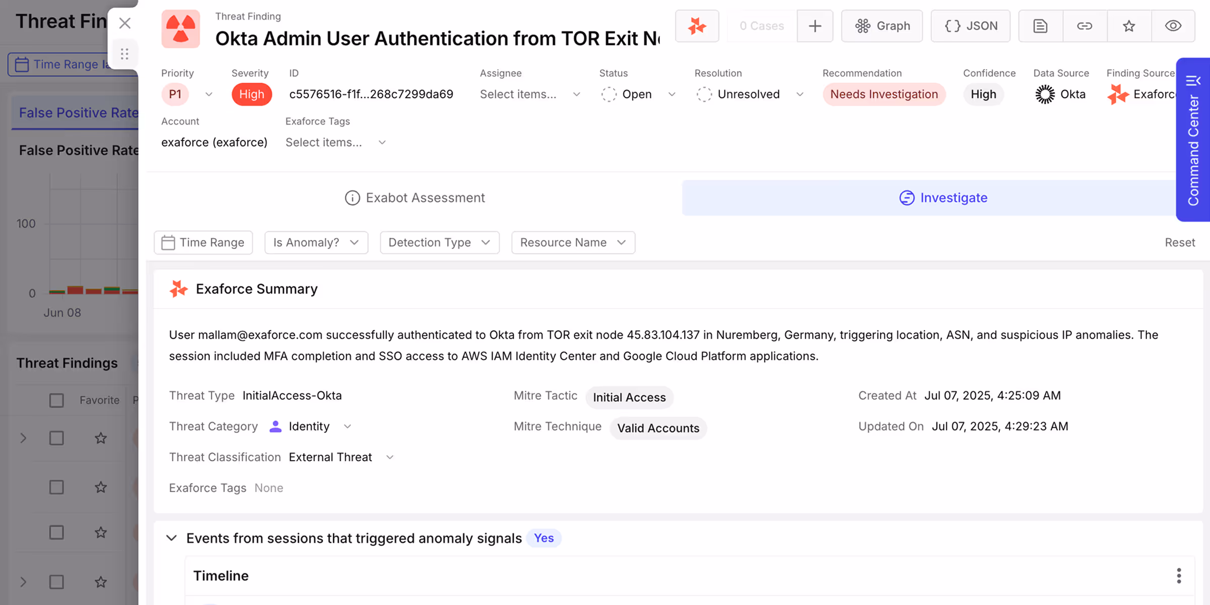Click the 0 Cases counter

click(761, 26)
